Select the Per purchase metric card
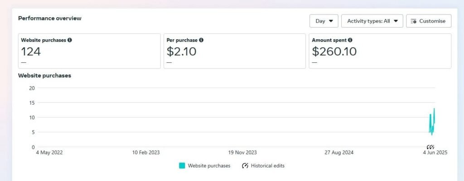Image resolution: width=464 pixels, height=181 pixels. point(235,51)
